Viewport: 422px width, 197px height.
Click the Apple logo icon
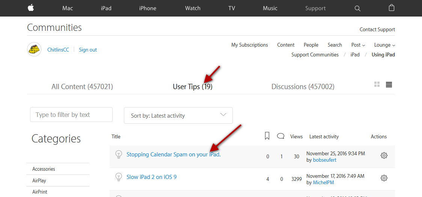[31, 8]
